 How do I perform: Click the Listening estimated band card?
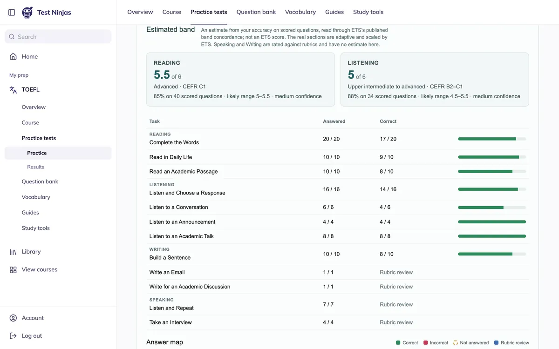point(435,80)
